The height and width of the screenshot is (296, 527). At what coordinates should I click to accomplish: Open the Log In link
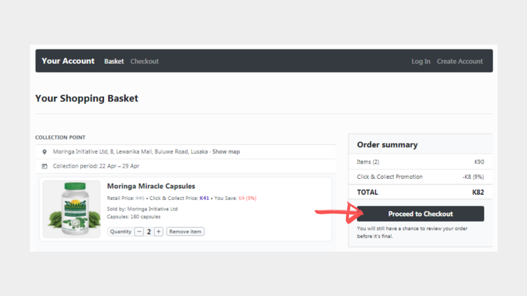coord(421,61)
